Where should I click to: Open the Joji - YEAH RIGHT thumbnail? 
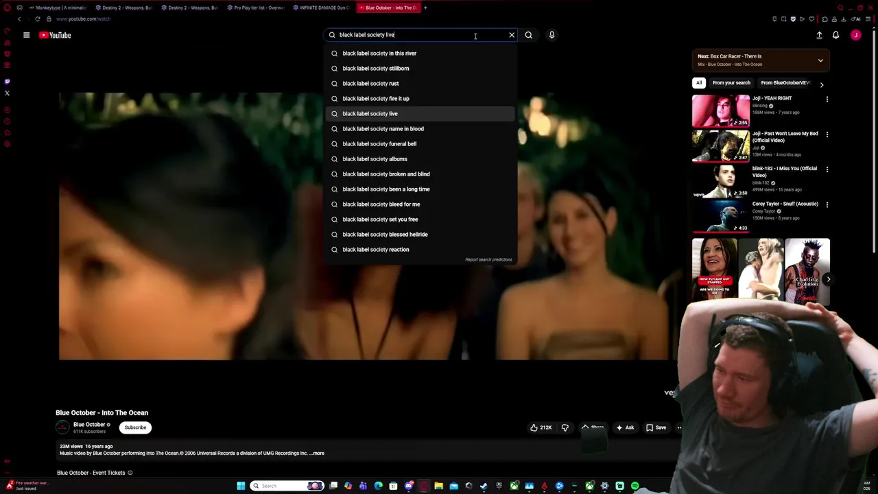coord(721,110)
